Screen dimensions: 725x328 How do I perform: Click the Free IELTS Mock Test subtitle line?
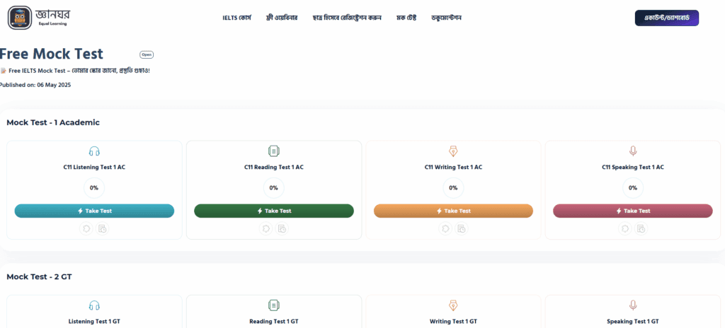pos(75,71)
